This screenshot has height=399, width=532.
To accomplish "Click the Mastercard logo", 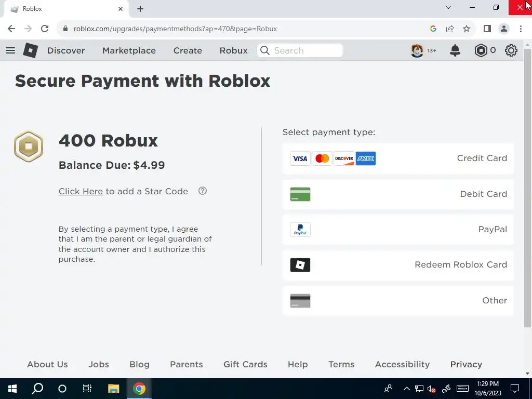I will click(x=322, y=158).
